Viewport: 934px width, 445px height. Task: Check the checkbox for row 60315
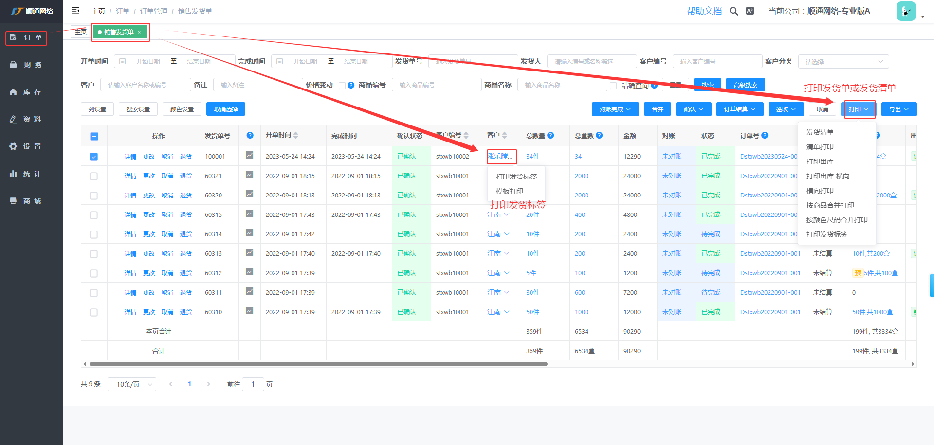click(93, 215)
